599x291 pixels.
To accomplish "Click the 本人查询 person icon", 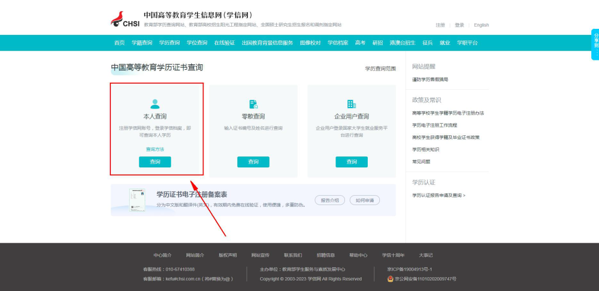I will pyautogui.click(x=155, y=104).
